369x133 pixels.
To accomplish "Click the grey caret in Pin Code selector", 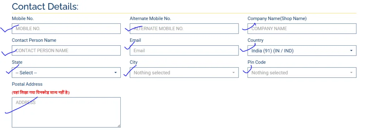I will pos(351,73).
